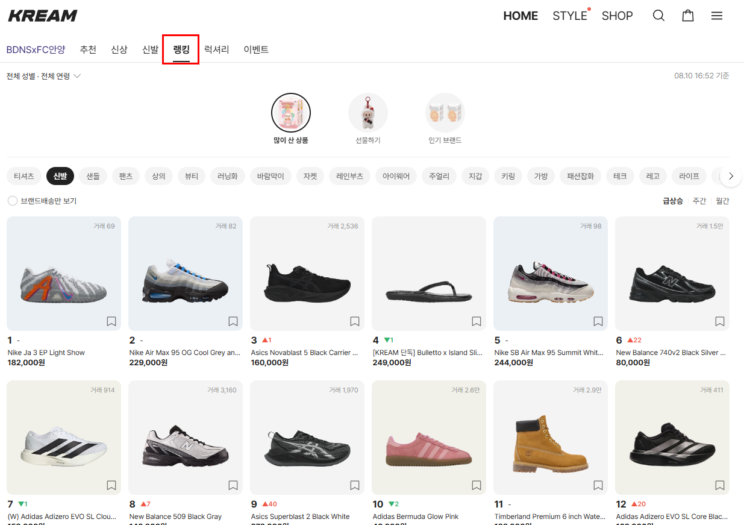Select the 러닝화 category chip

[x=228, y=176]
